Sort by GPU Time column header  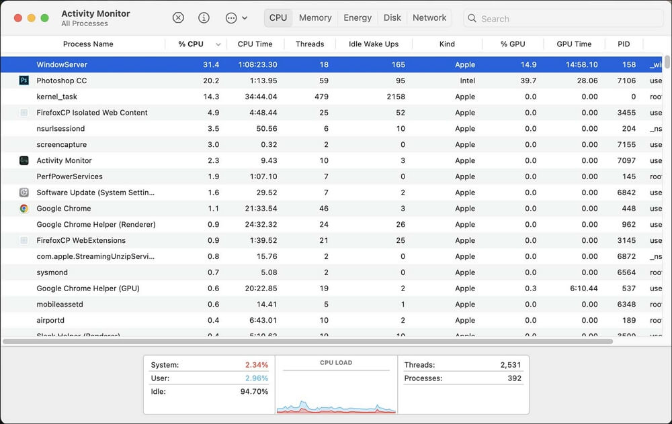(574, 44)
